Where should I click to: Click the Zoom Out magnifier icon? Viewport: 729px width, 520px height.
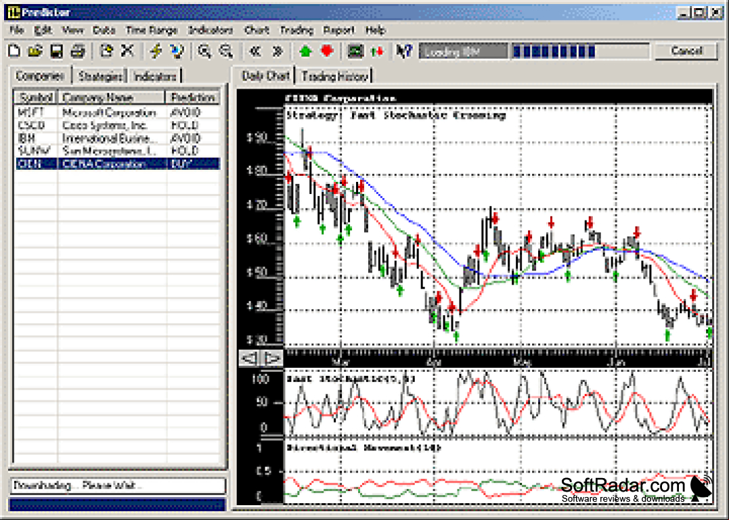(227, 51)
